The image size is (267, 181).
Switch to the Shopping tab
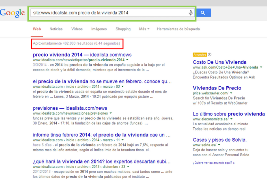tap(123, 29)
